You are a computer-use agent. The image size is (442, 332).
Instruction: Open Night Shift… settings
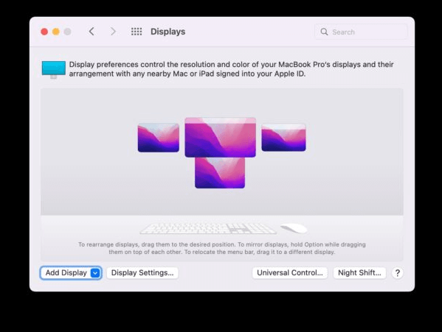point(359,272)
